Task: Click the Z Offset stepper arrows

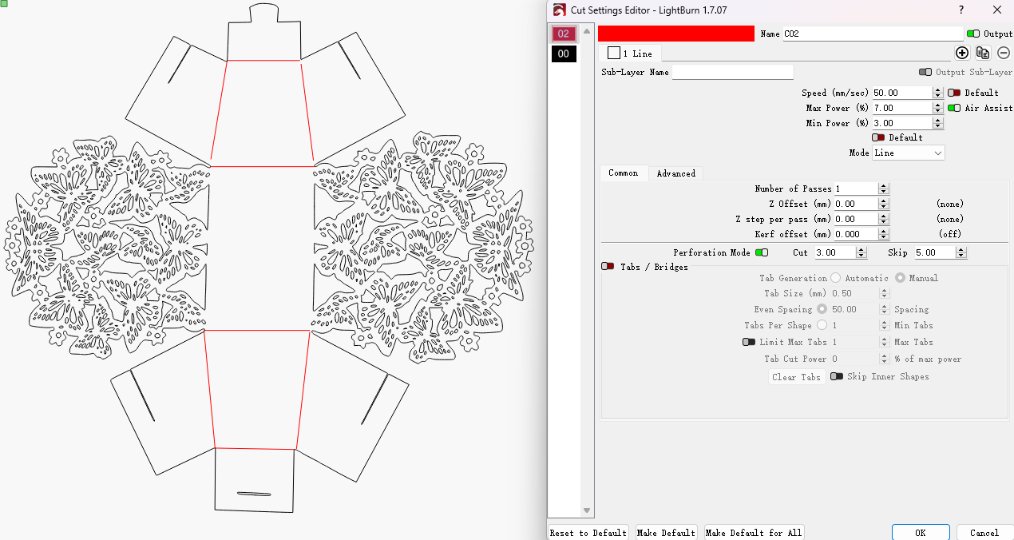Action: 883,204
